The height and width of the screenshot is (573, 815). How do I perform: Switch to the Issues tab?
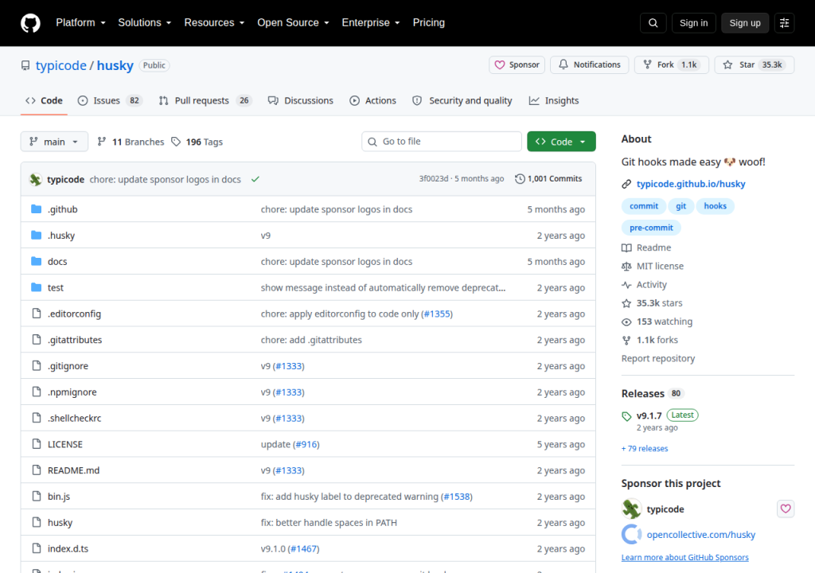tap(110, 101)
